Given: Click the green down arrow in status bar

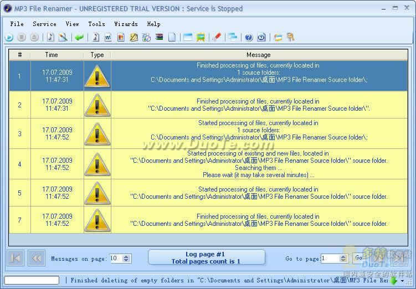Looking at the screenshot, I should point(394,281).
